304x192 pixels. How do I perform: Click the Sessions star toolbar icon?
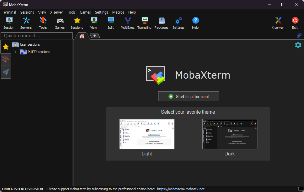(x=77, y=20)
